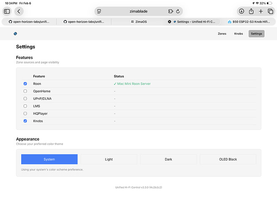Open the Knobs page
This screenshot has height=208, width=277.
tap(238, 34)
